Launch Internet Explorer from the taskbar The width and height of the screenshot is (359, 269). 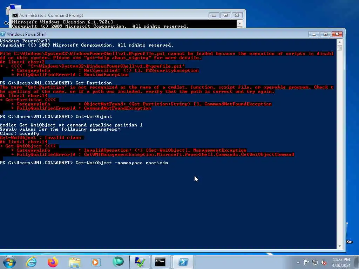[x=31, y=262]
